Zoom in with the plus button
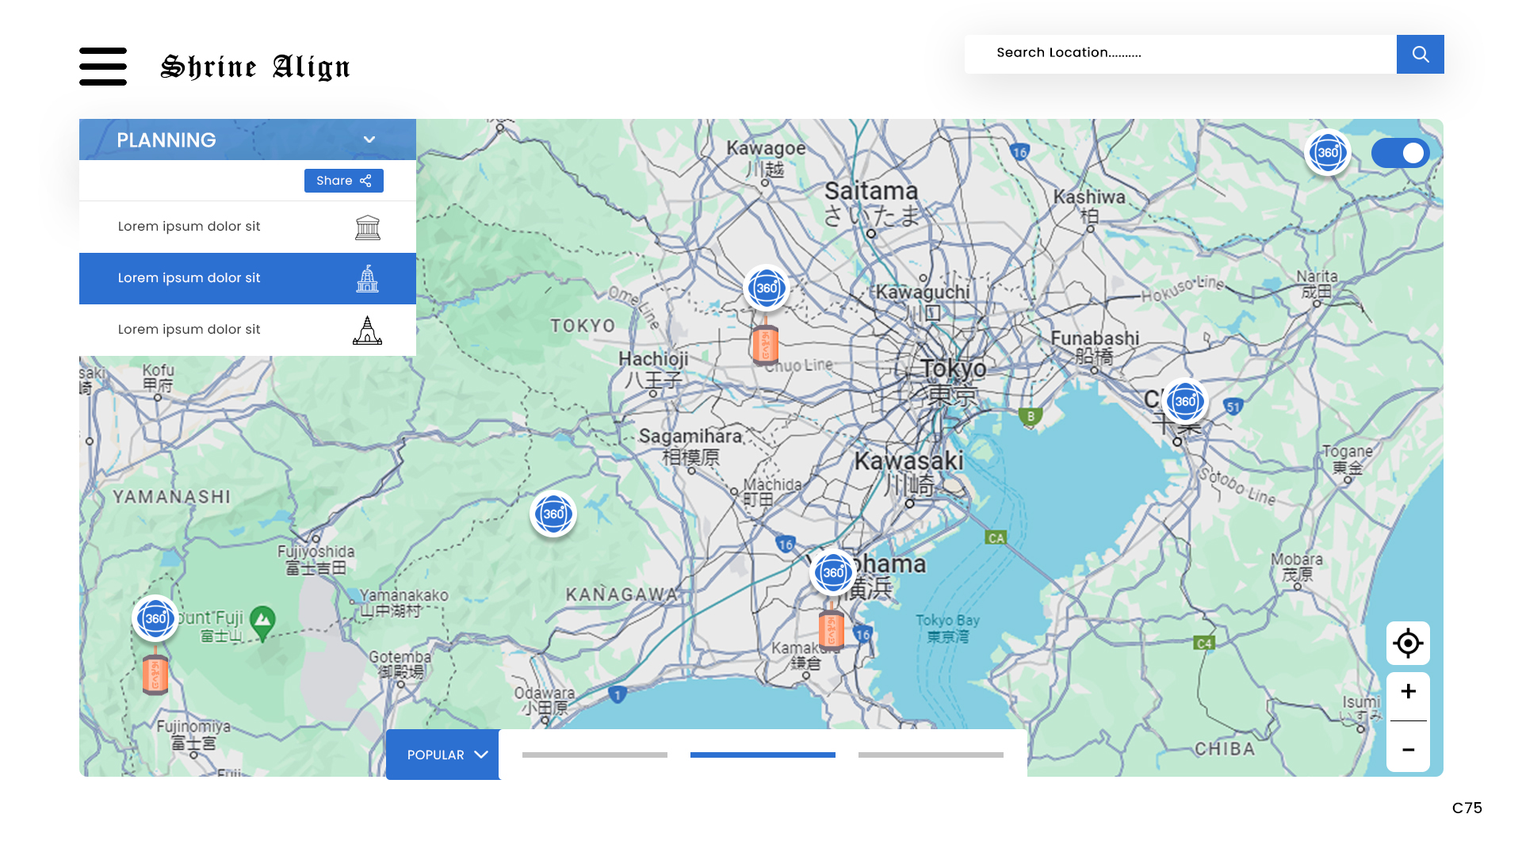The height and width of the screenshot is (856, 1522). point(1408,692)
